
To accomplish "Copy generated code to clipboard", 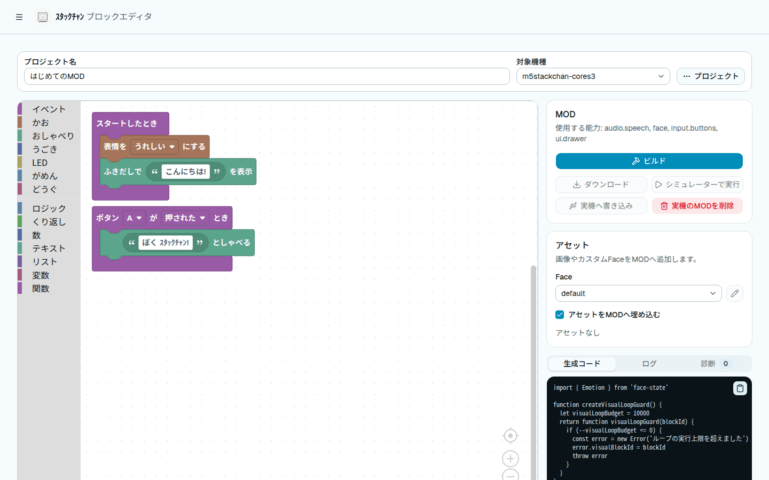I will click(x=740, y=388).
